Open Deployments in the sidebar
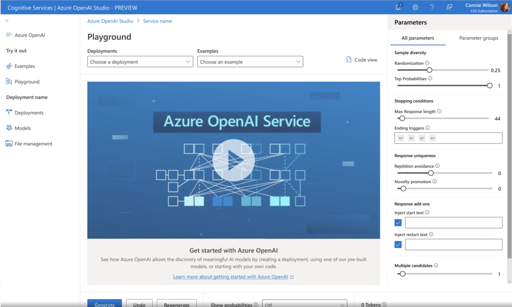 pyautogui.click(x=29, y=113)
